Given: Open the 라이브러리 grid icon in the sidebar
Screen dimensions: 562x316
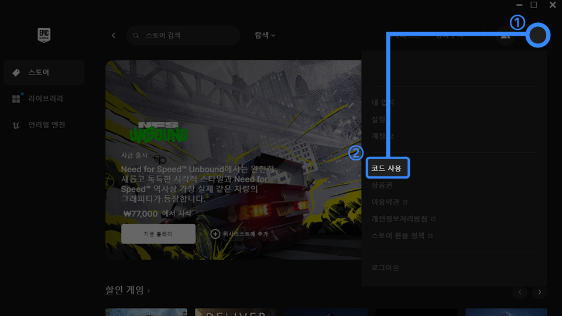Looking at the screenshot, I should [x=16, y=99].
